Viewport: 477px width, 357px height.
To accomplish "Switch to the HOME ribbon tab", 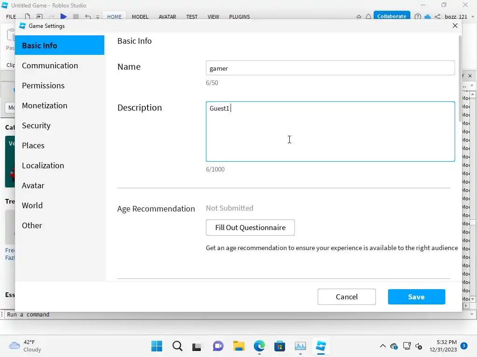I will tap(115, 17).
